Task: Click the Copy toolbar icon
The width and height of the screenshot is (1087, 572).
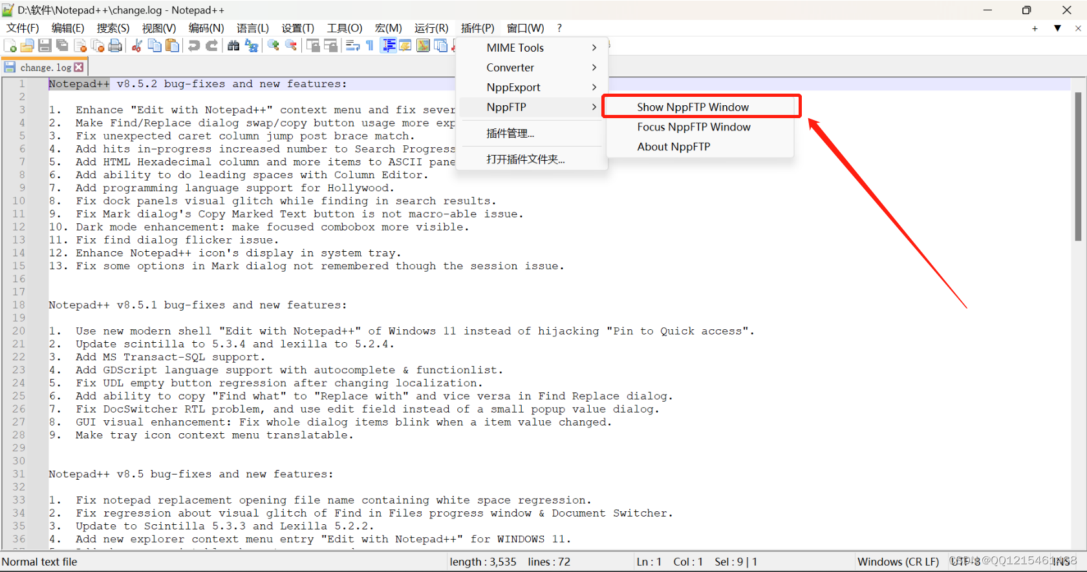Action: click(x=155, y=45)
